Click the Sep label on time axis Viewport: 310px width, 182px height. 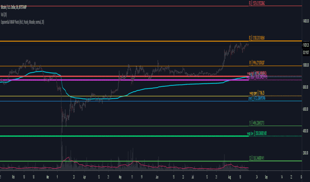266,177
